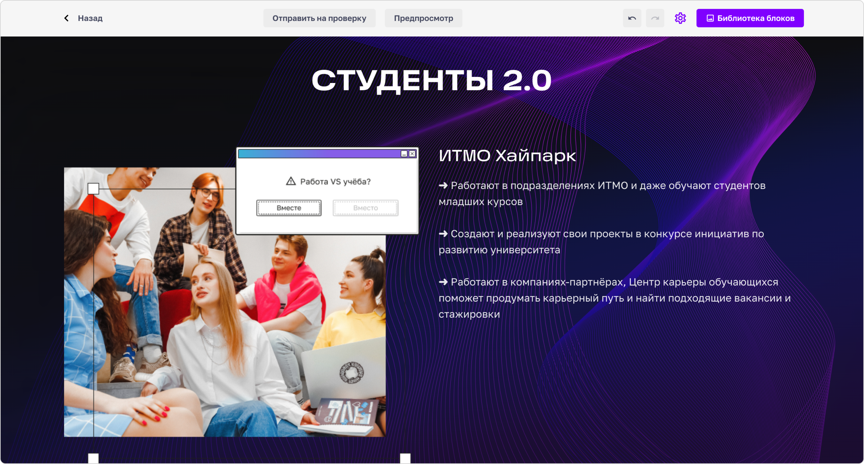The height and width of the screenshot is (464, 864).
Task: Select paragraph about компаниях-партнёрах
Action: [x=614, y=298]
